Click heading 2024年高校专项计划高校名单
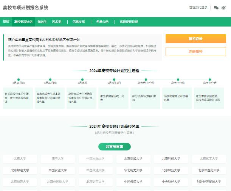Screen dimensions: 231x191 coord(114,127)
